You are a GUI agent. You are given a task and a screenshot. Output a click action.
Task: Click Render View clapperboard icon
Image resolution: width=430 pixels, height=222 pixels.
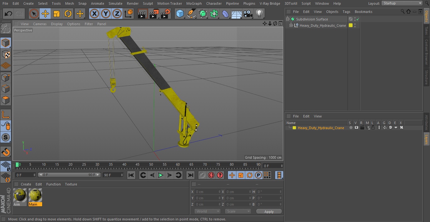pyautogui.click(x=143, y=14)
